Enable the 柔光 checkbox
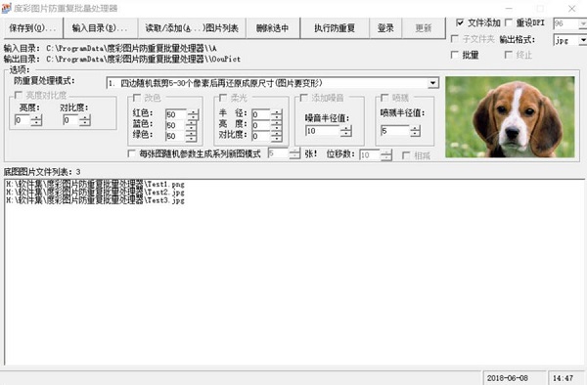 pos(223,98)
